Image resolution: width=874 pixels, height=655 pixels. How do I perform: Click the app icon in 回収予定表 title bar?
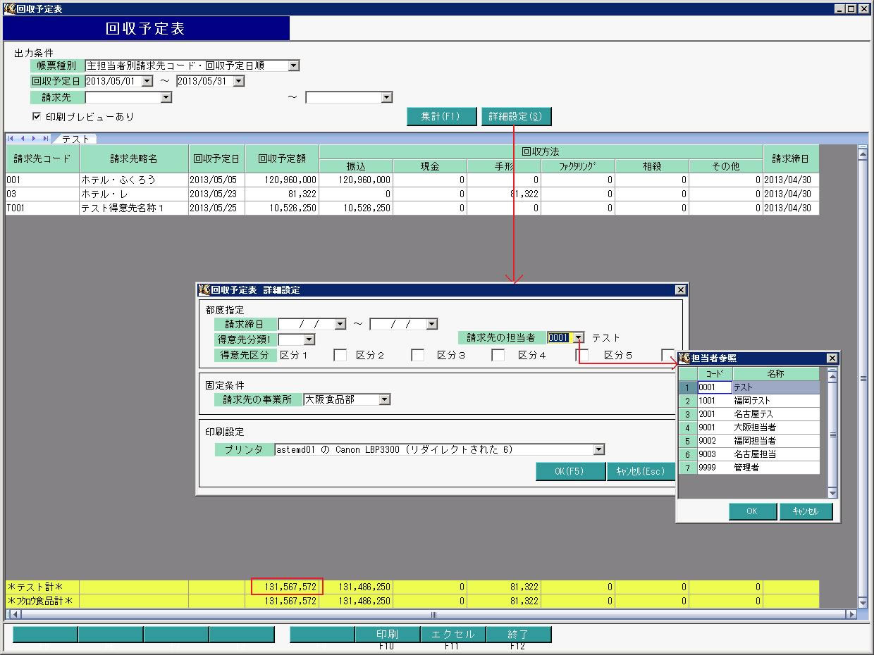tap(9, 8)
